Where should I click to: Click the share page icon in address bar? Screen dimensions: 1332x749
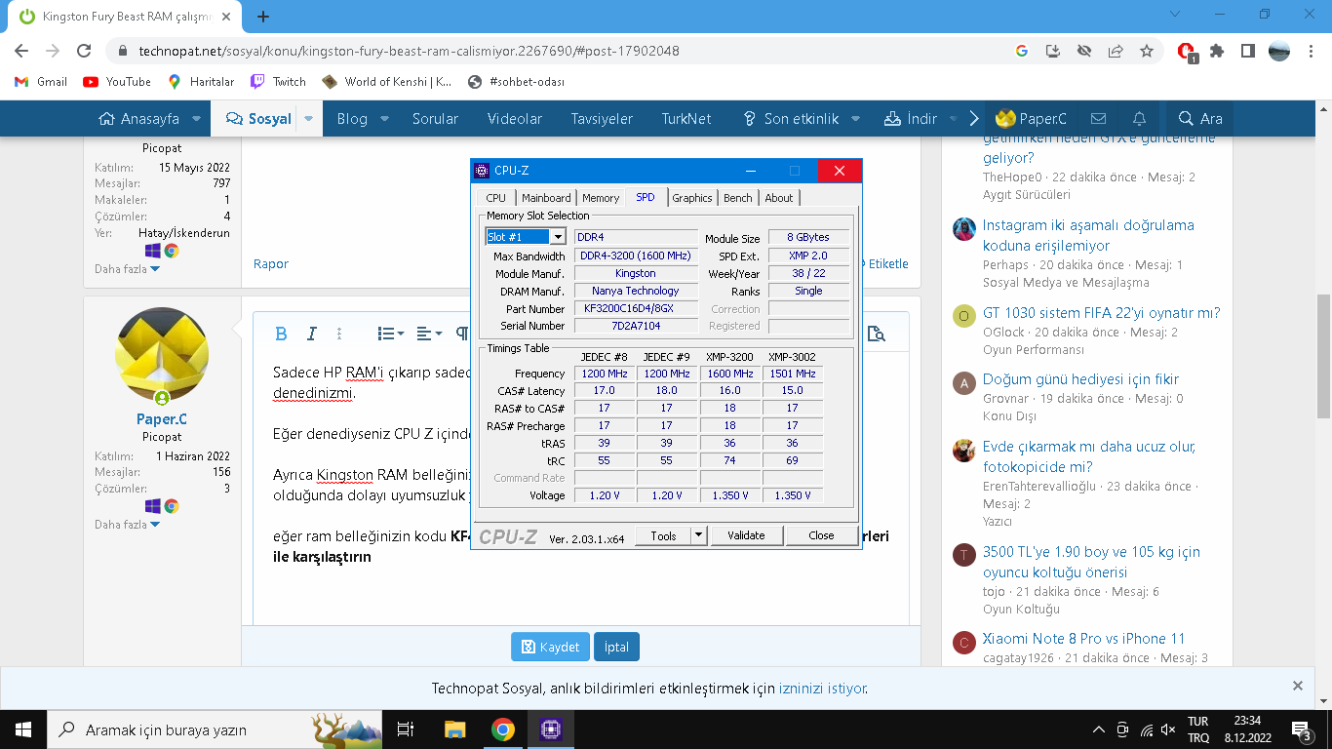1116,51
